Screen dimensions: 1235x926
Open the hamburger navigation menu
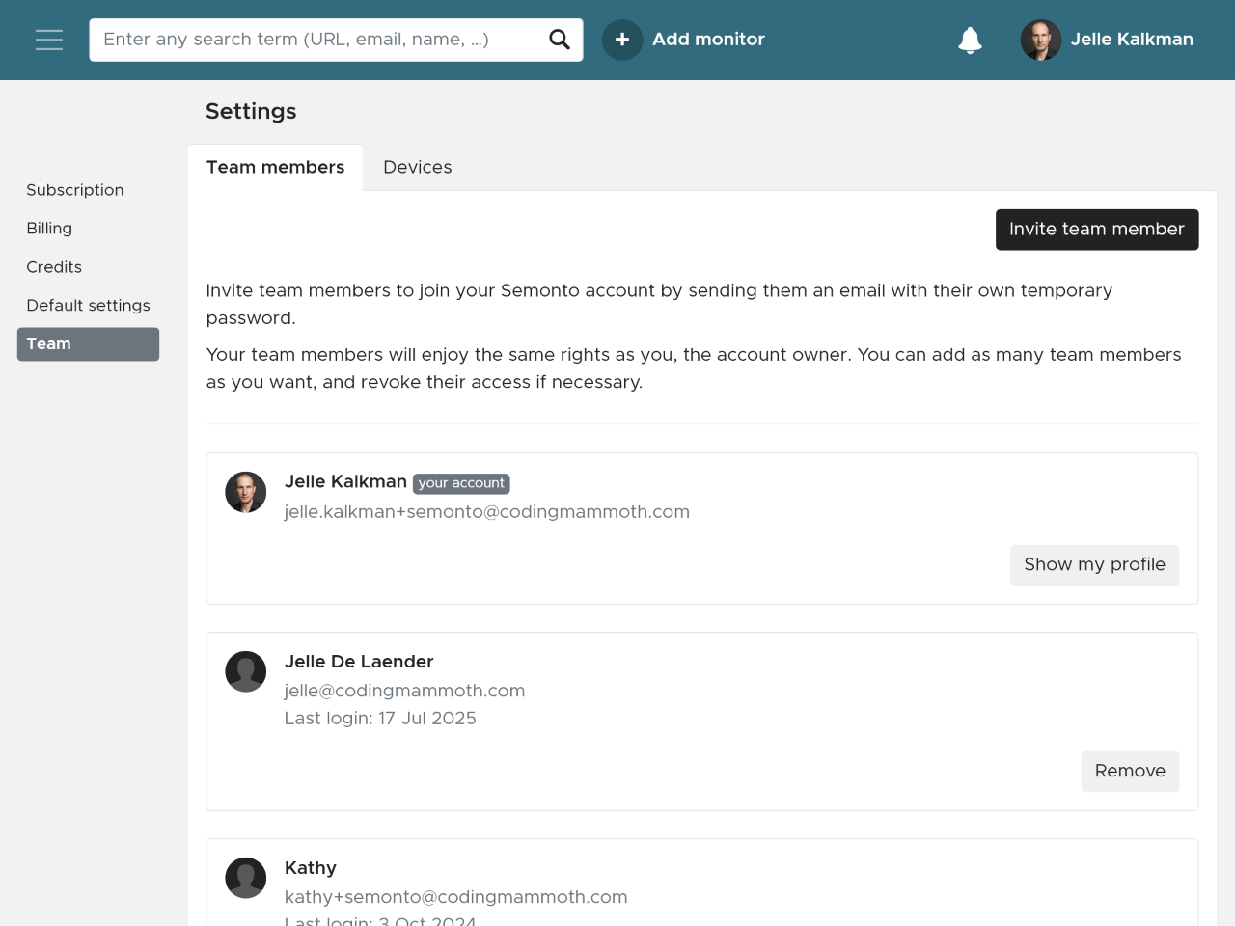coord(49,40)
